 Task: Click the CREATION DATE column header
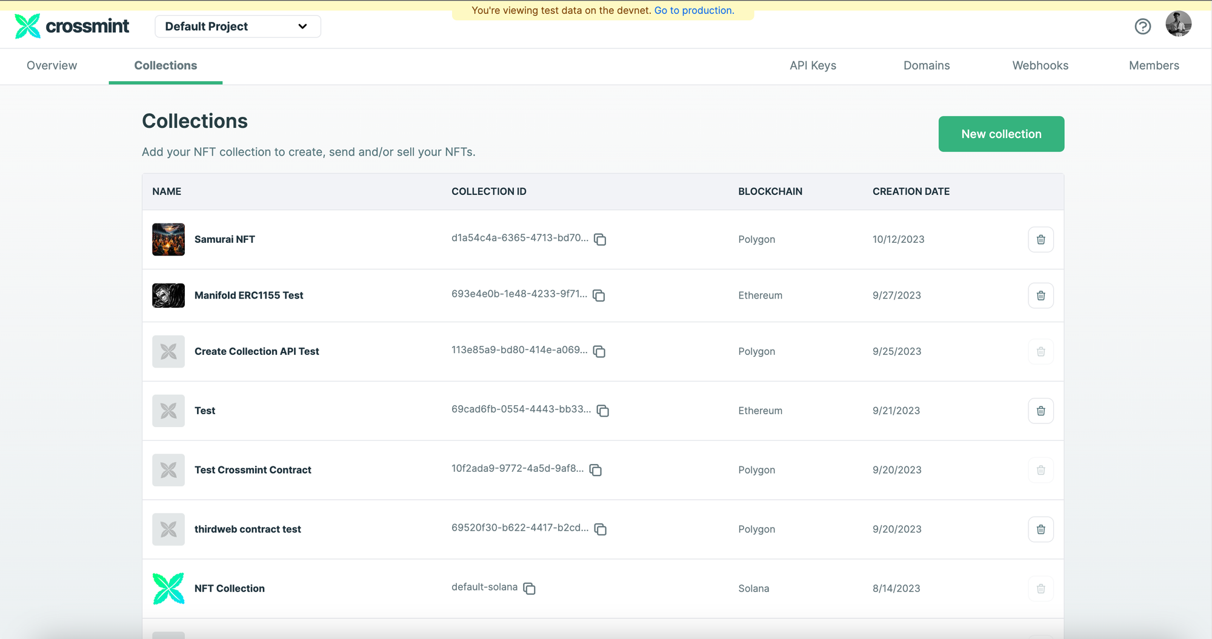[x=911, y=191]
